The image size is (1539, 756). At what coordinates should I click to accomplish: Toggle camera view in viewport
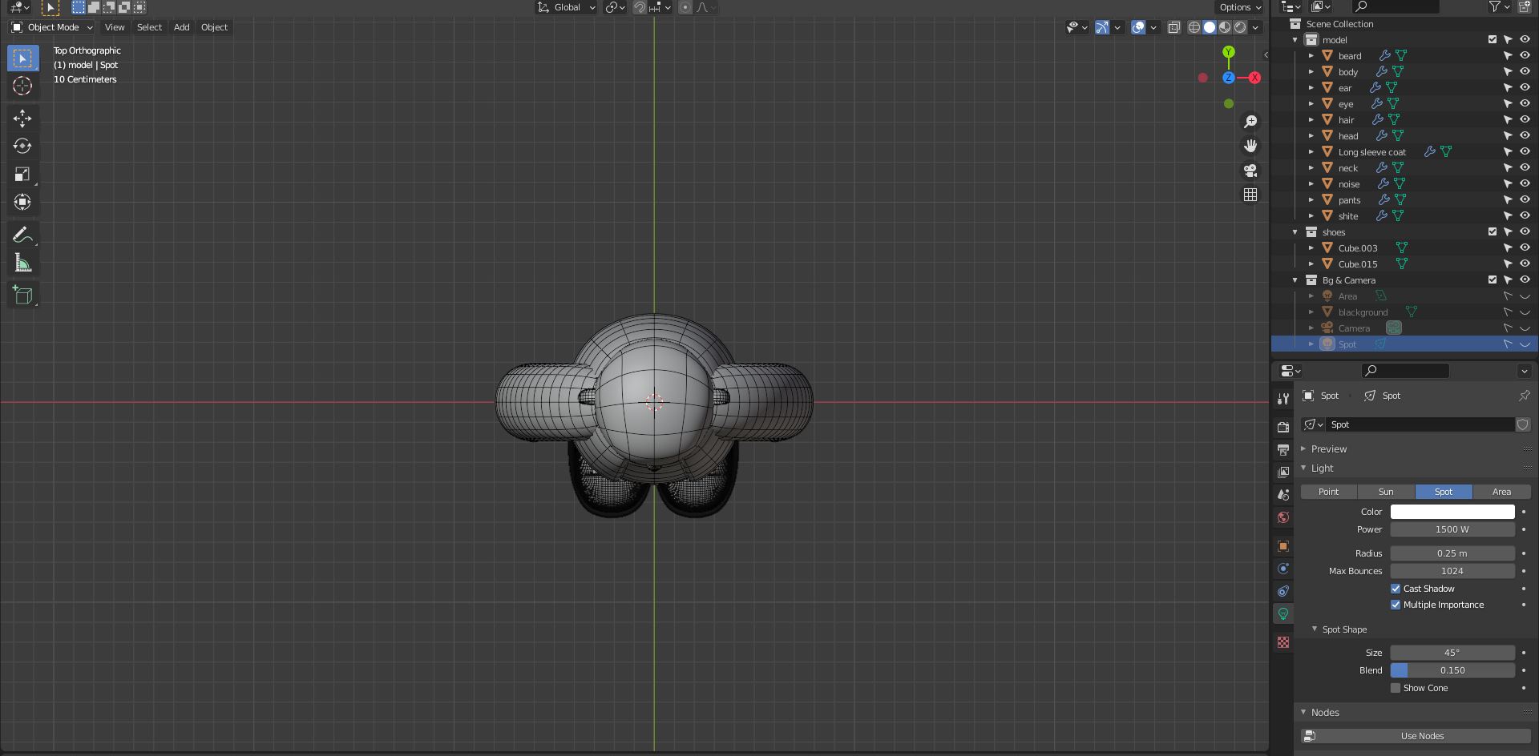pyautogui.click(x=1250, y=171)
